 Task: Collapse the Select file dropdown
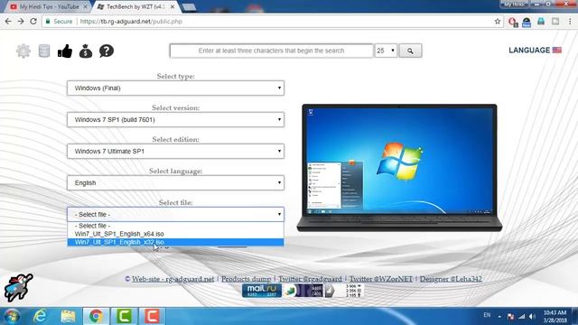pyautogui.click(x=175, y=215)
